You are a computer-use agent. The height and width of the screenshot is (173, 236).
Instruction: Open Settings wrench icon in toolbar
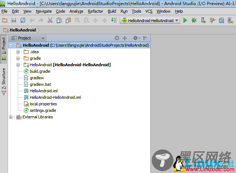point(212,20)
